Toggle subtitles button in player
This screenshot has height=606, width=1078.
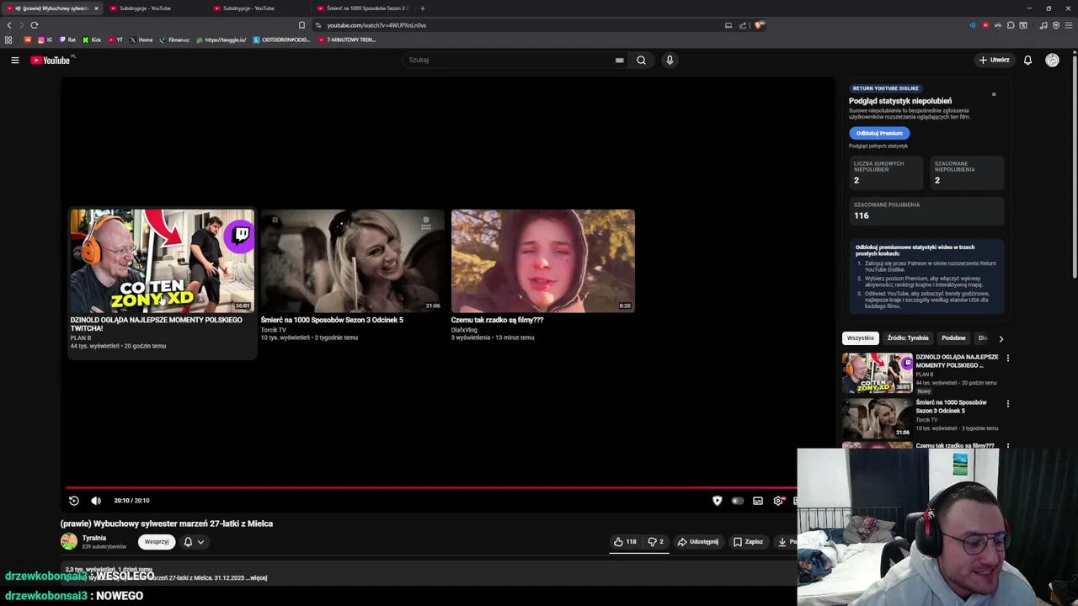758,501
